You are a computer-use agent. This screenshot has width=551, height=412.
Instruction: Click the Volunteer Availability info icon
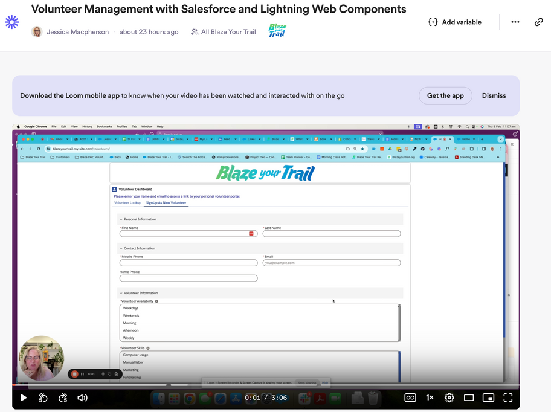point(156,301)
